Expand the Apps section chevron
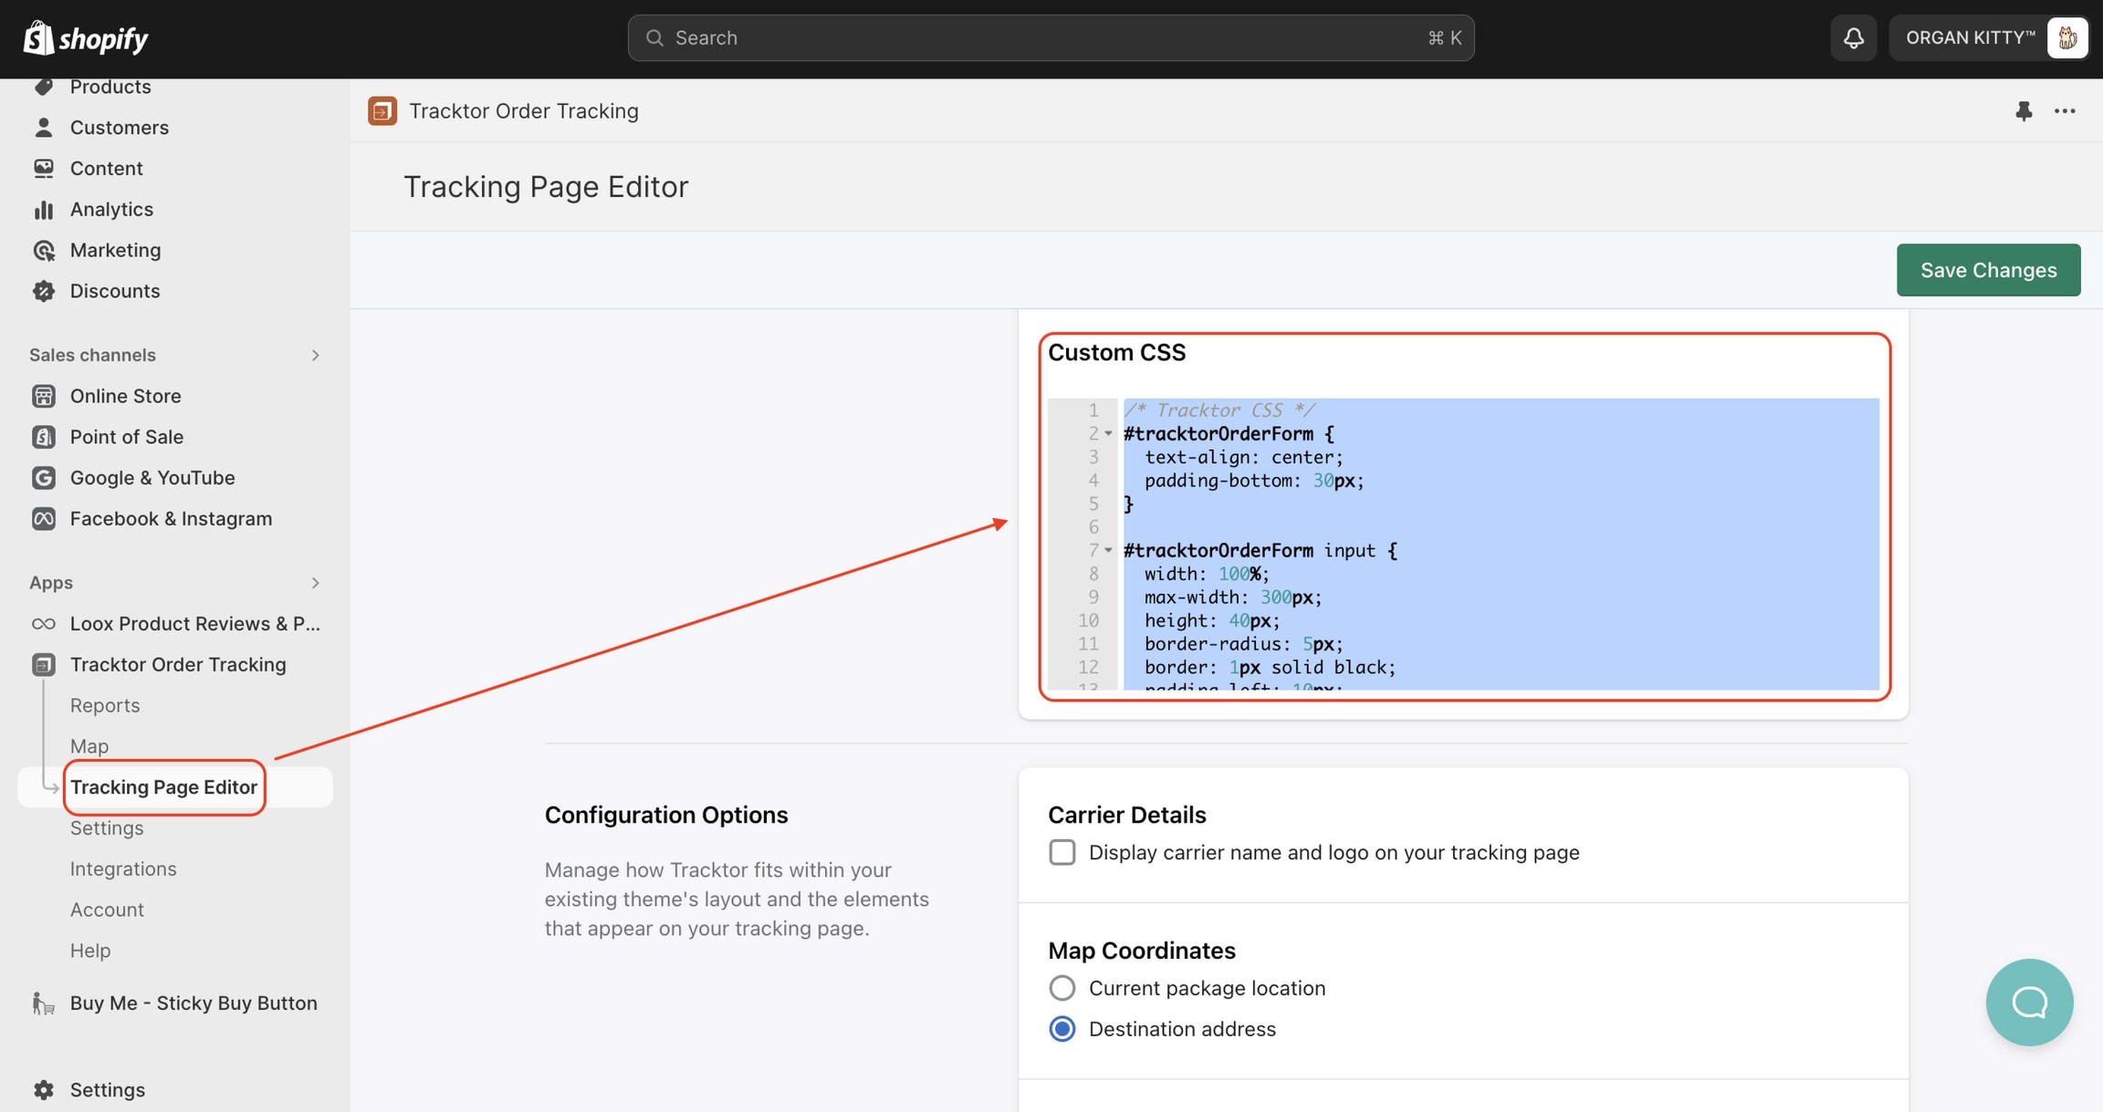2103x1112 pixels. (x=315, y=582)
